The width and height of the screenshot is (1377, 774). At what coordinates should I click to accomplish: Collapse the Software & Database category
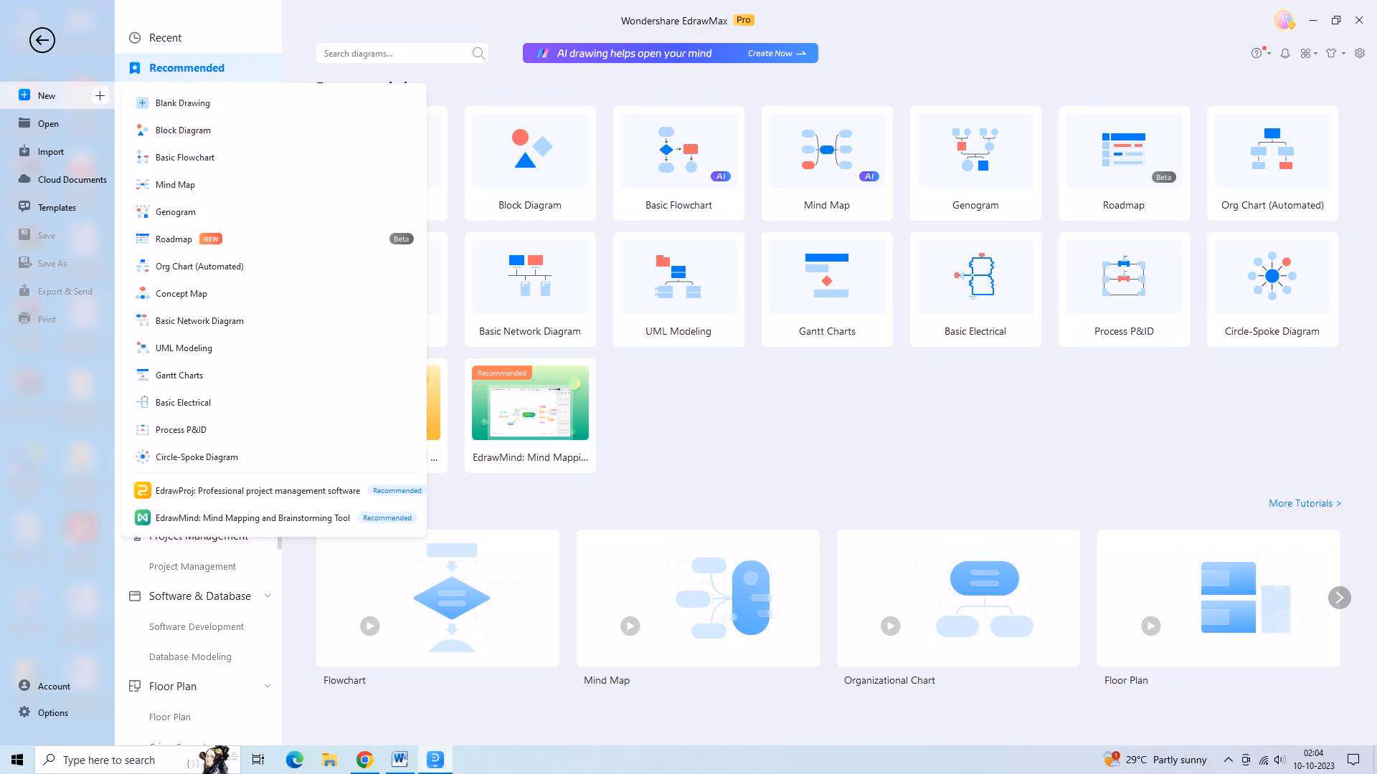[268, 596]
